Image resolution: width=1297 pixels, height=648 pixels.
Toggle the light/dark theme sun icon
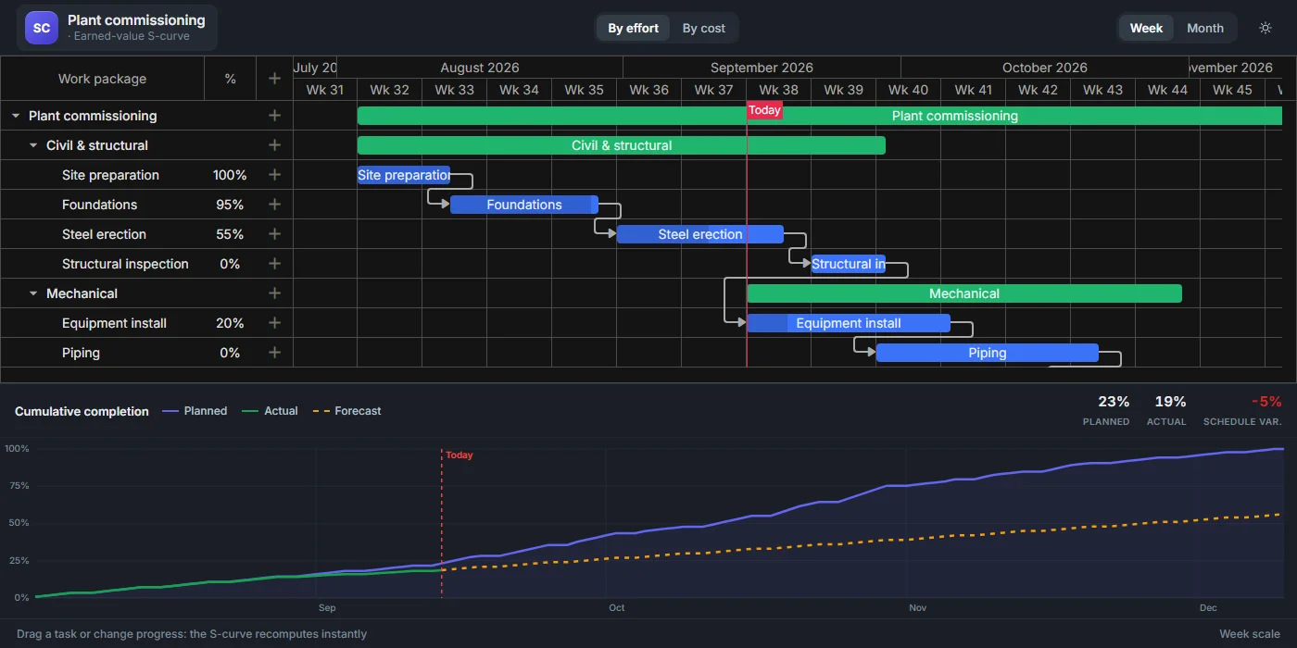tap(1266, 28)
